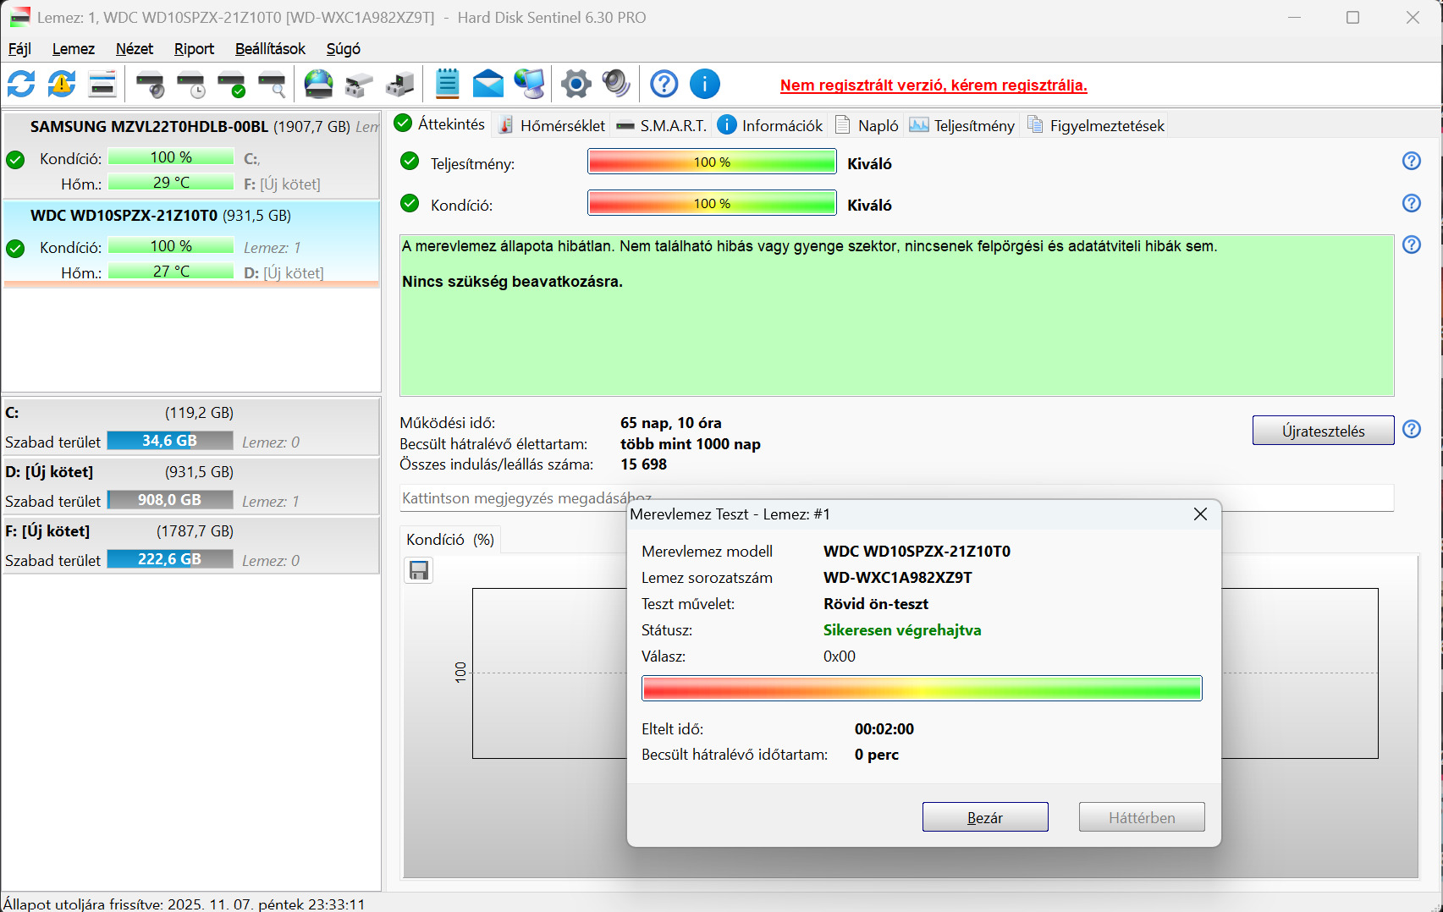Click refresh-with-warning icon in toolbar

point(62,84)
